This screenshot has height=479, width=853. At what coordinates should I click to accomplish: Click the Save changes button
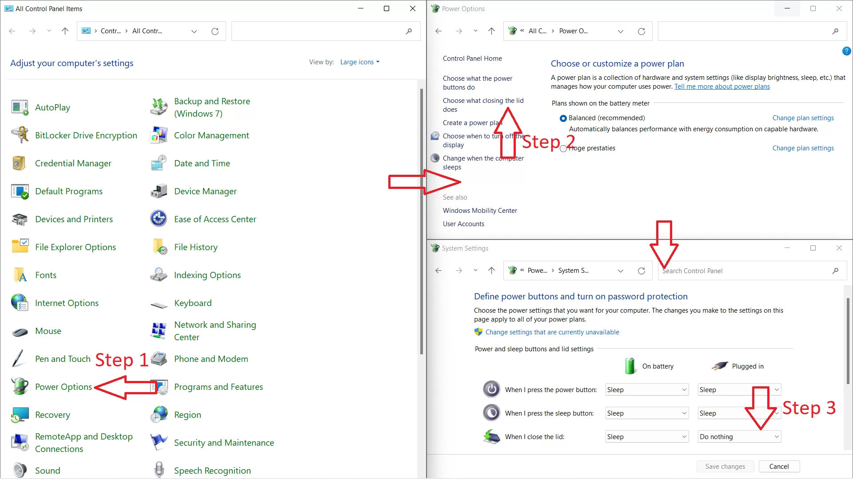tap(725, 467)
